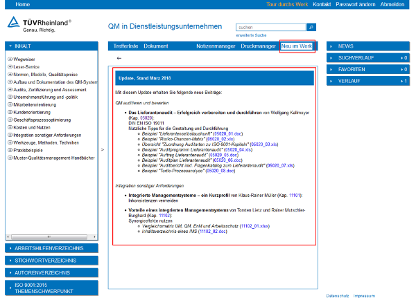Open the ARBEITSHILFENVERZEICHNIS panel
416x300 pixels.
tap(51, 248)
